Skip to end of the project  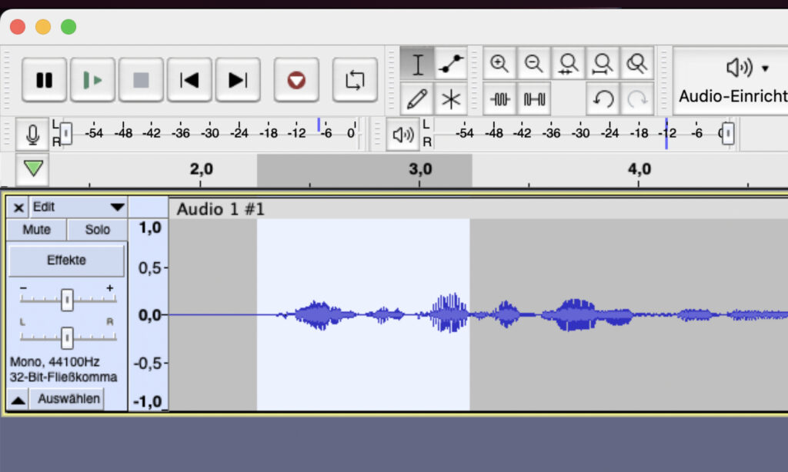click(238, 80)
